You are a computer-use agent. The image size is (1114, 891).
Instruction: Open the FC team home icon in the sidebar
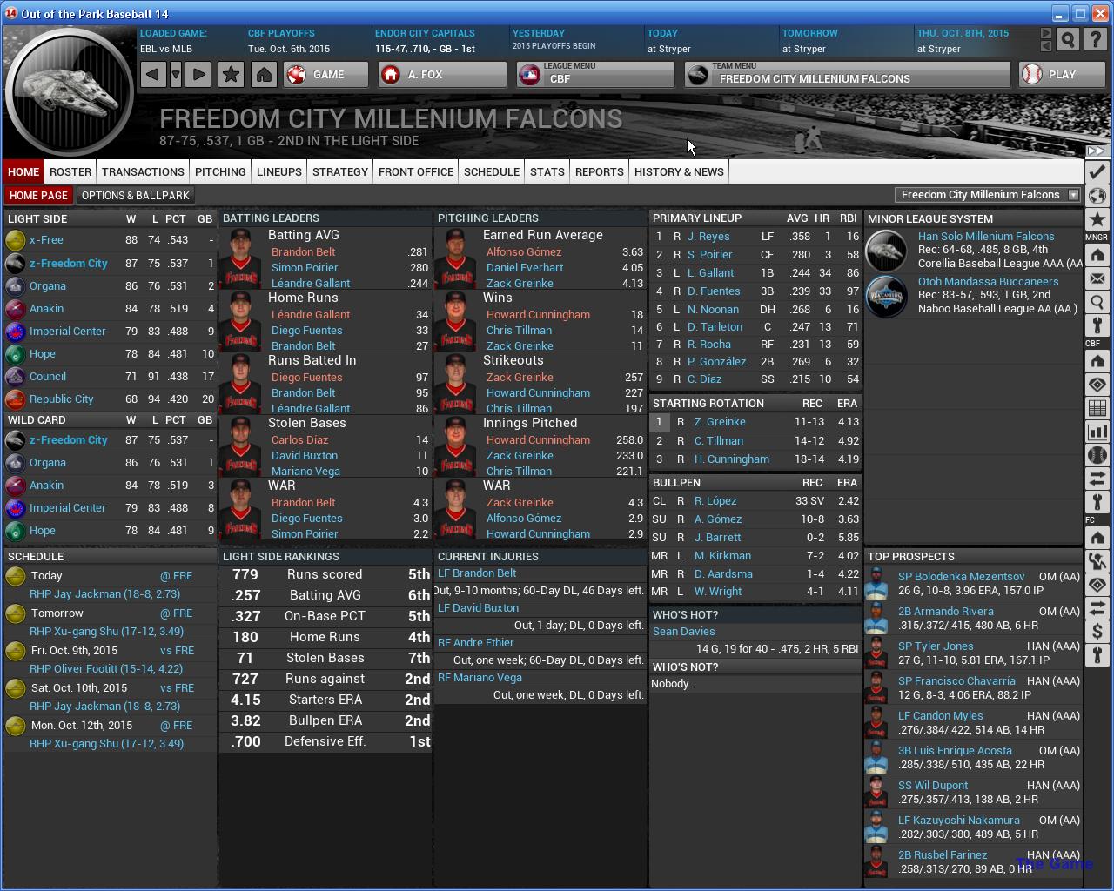(x=1097, y=538)
